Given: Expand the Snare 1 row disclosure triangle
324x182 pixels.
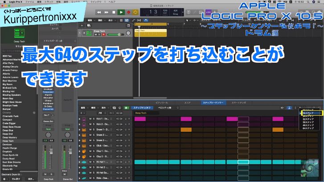Looking at the screenshot, I should click(80, 130).
